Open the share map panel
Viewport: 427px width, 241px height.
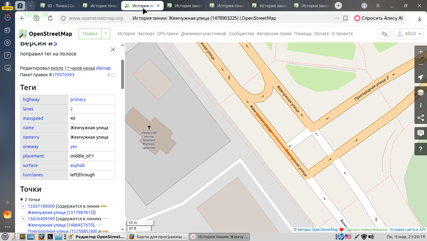pos(421,118)
